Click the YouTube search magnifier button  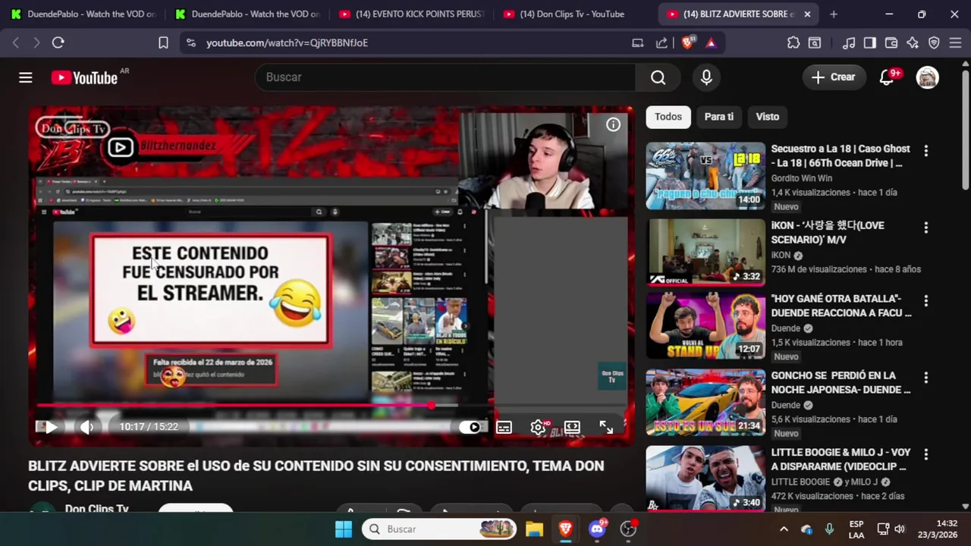click(x=658, y=77)
